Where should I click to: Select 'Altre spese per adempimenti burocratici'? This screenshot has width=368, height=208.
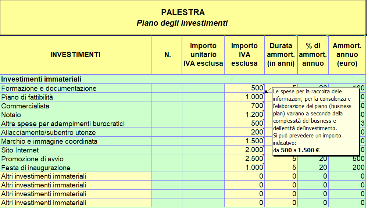click(63, 123)
